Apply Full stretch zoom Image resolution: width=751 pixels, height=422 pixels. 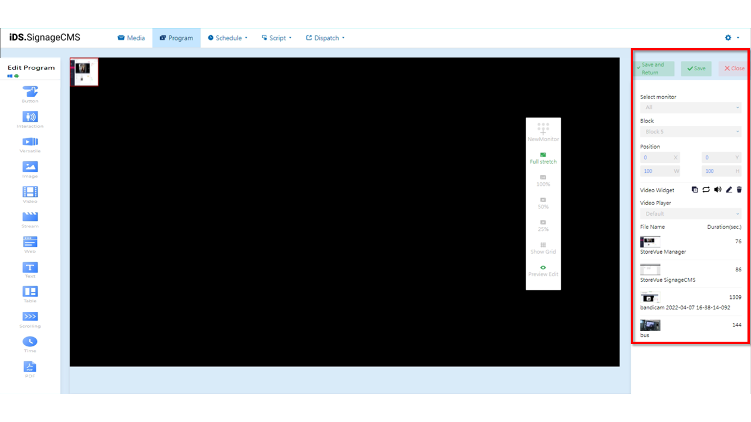click(543, 158)
